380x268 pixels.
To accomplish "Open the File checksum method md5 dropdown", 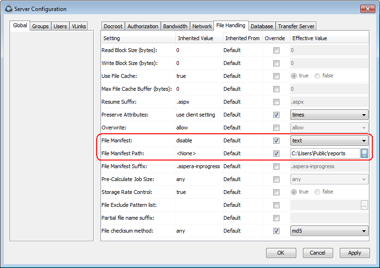I will pos(329,231).
